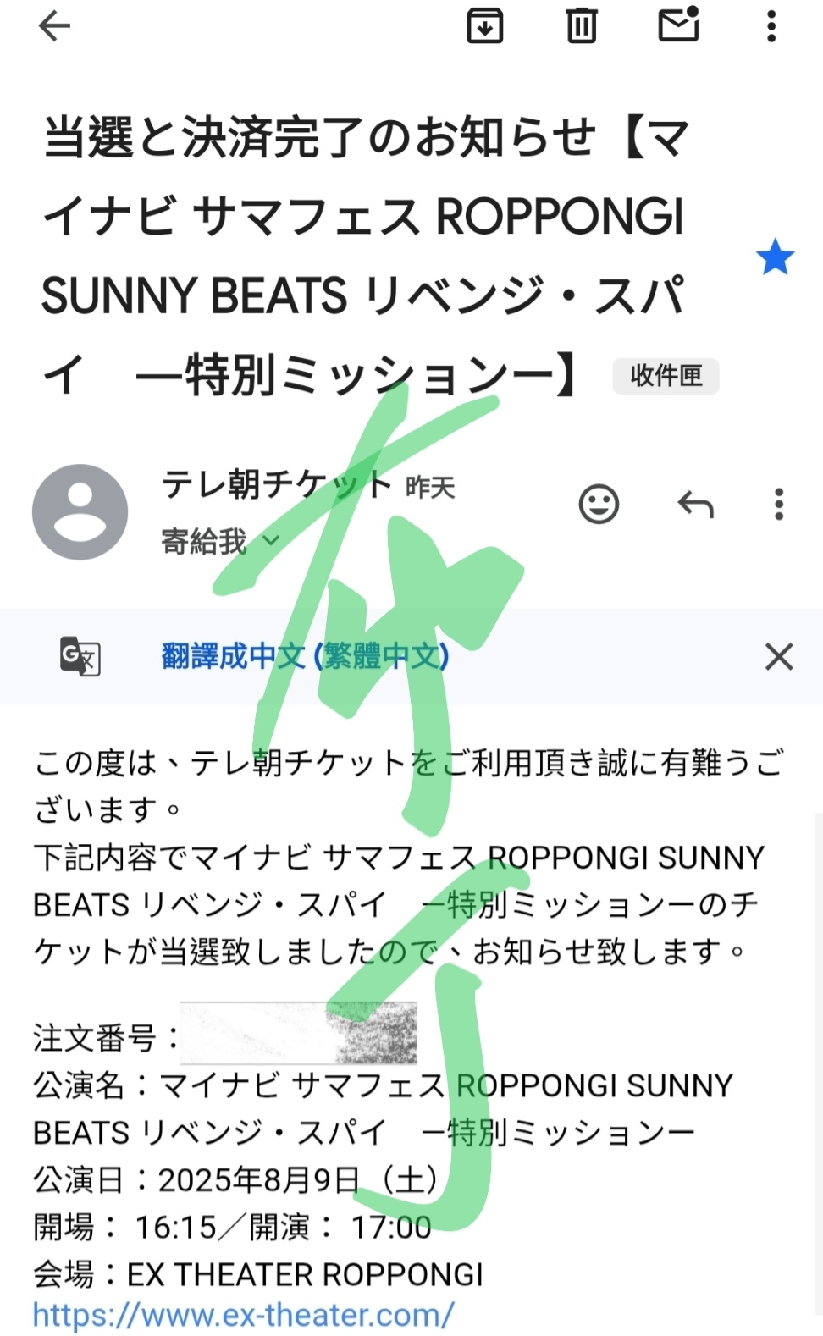Open the ex-theater.com link

pyautogui.click(x=244, y=1316)
